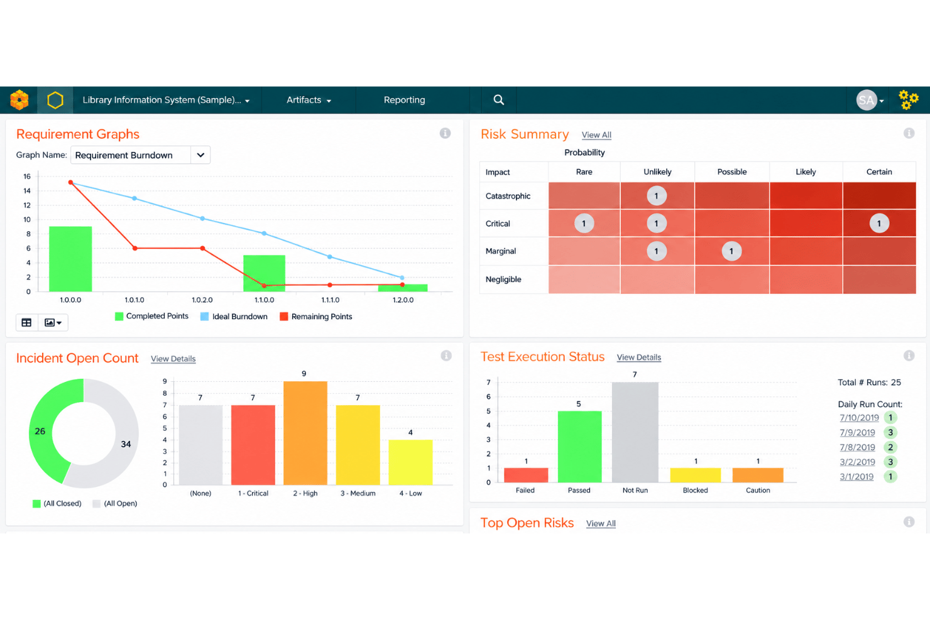Click the orange Spira home logo icon

click(x=19, y=100)
